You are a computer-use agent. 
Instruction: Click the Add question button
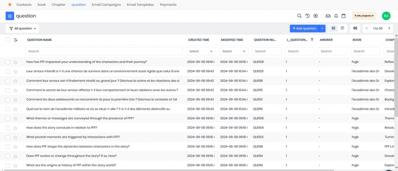pos(304,28)
